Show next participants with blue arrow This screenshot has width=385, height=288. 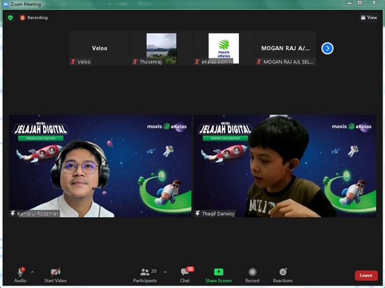click(x=327, y=48)
